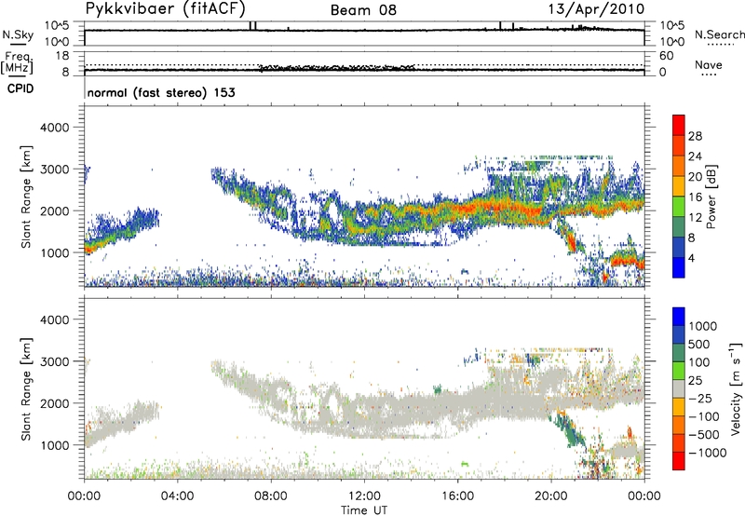Click the 4 label on Power colorbar

[x=691, y=258]
